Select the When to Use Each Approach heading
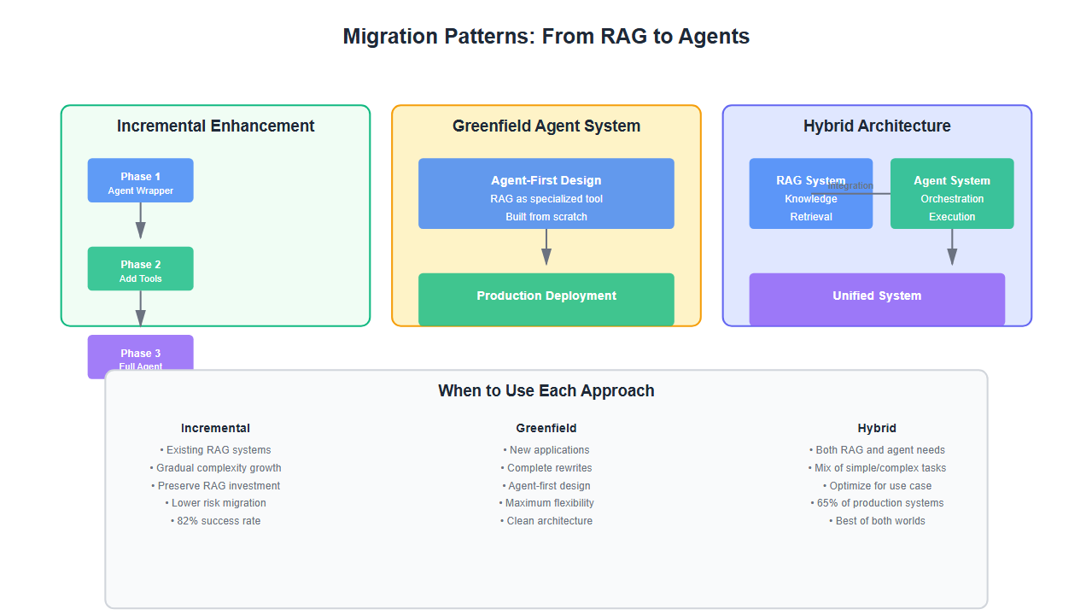Viewport: 1092px width, 615px height. tap(546, 391)
